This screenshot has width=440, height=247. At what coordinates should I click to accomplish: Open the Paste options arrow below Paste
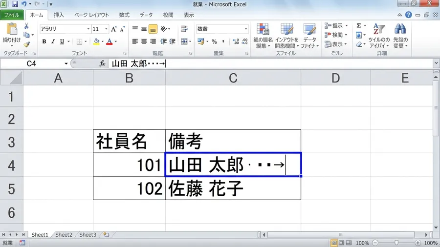pyautogui.click(x=12, y=46)
